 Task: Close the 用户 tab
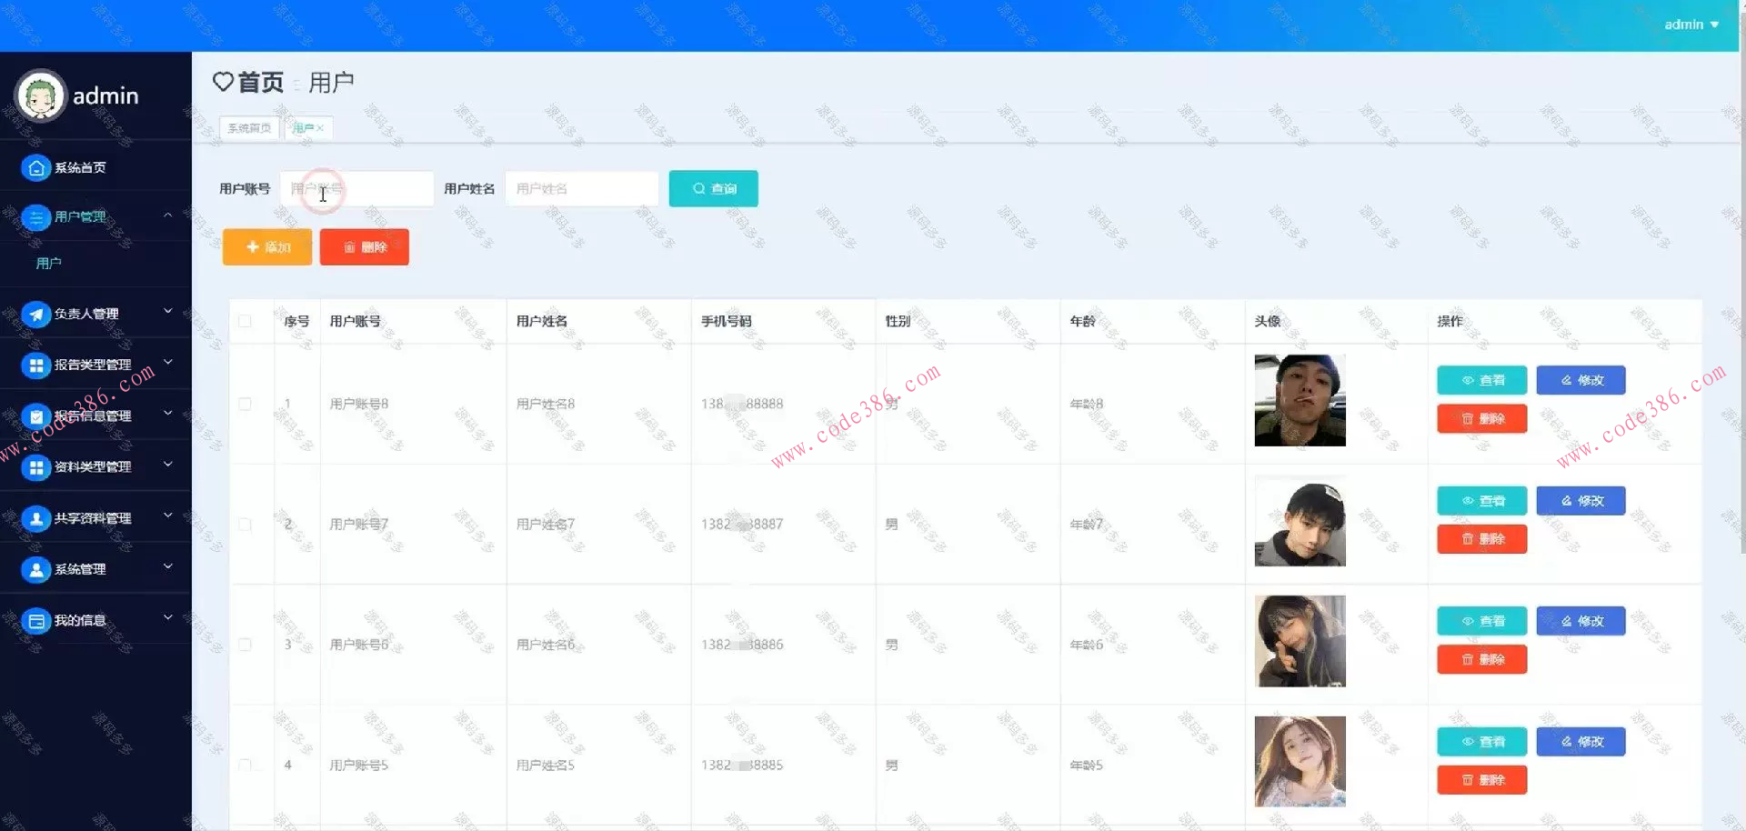pyautogui.click(x=320, y=128)
